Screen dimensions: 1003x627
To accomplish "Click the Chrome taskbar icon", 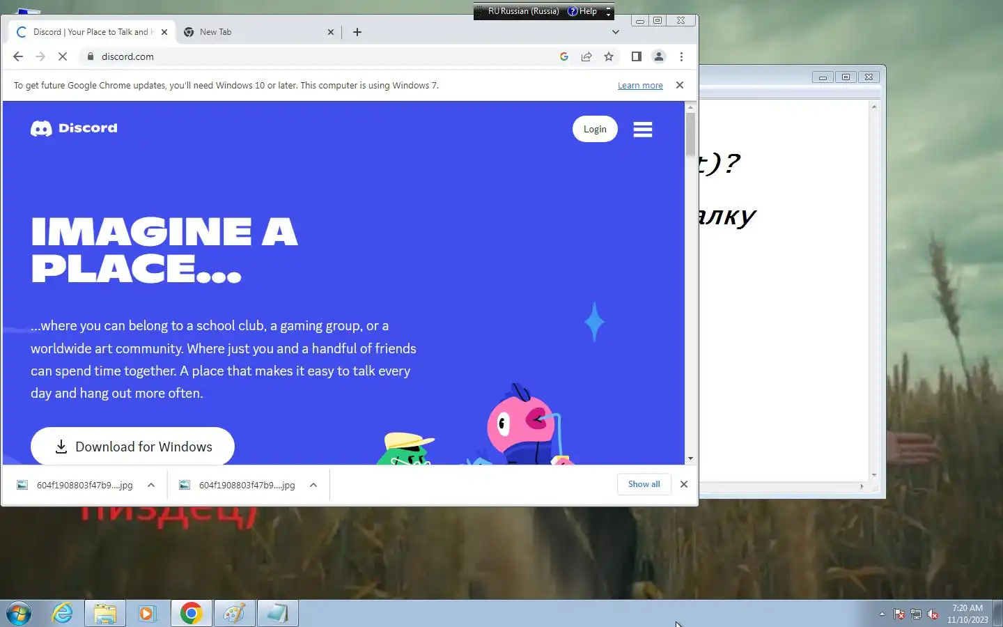I will pos(191,613).
